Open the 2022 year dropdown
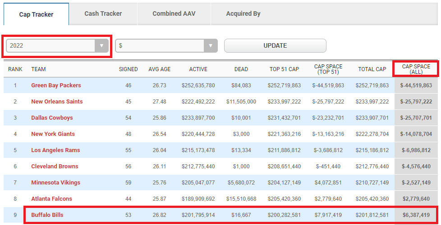Image resolution: width=441 pixels, height=225 pixels. pos(57,46)
